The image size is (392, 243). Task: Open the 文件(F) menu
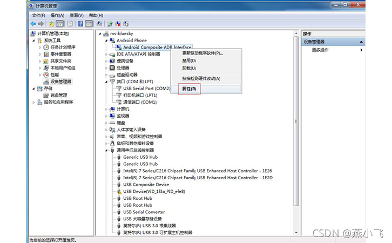click(38, 16)
